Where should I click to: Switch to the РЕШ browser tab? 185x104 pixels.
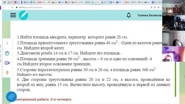[81, 2]
